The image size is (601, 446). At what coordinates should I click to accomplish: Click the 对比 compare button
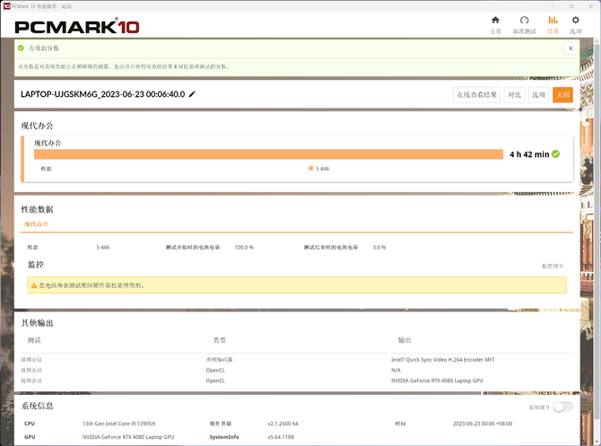click(x=514, y=95)
